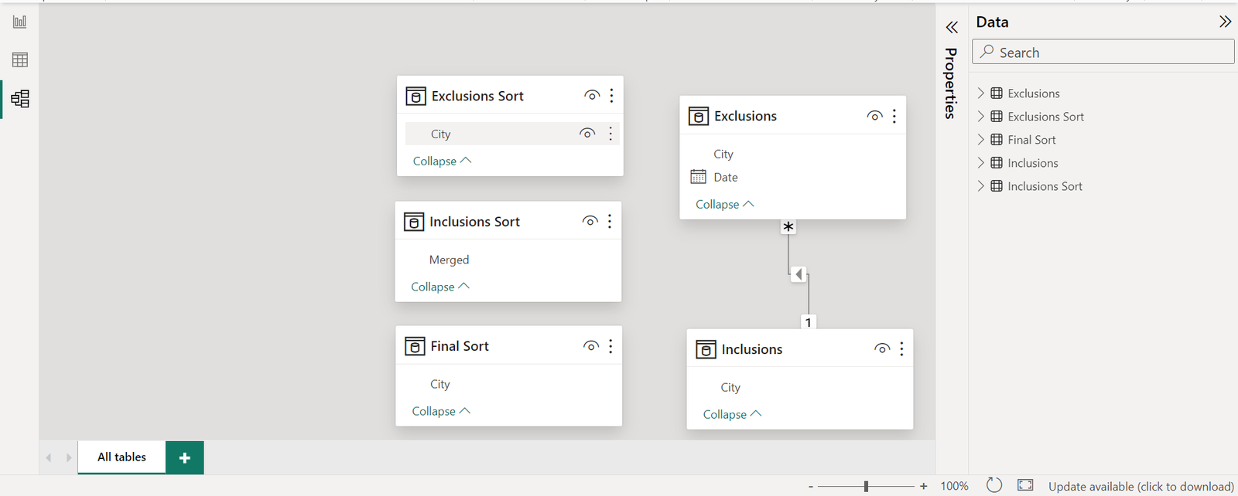This screenshot has width=1238, height=496.
Task: Click Update available download link
Action: [x=1141, y=486]
